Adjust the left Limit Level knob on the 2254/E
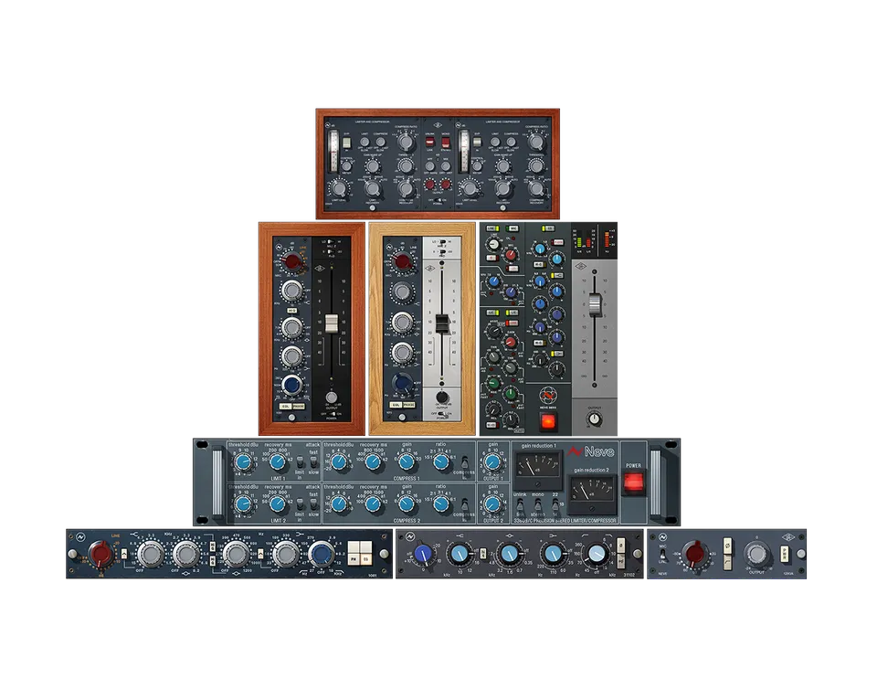 click(337, 188)
